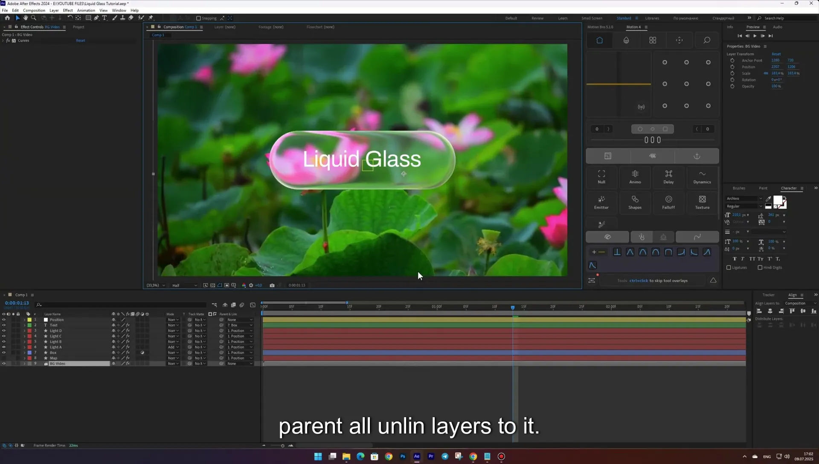
Task: Select the Hand tool in toolbar
Action: (26, 18)
